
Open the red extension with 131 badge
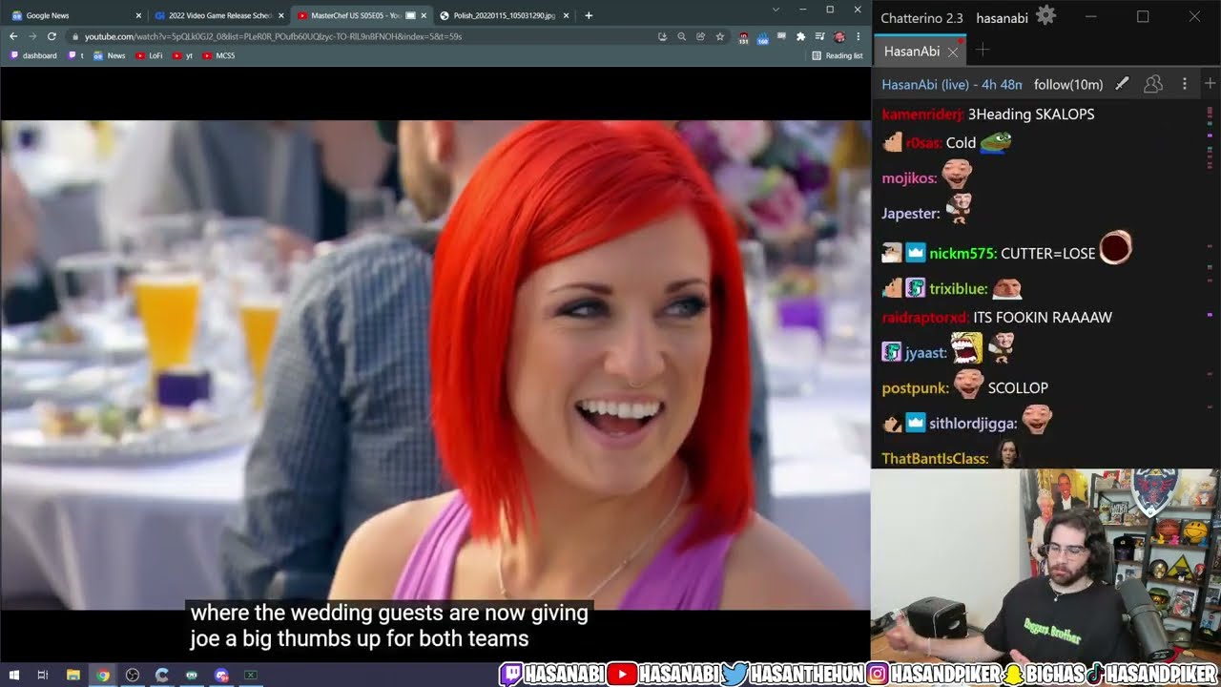744,37
